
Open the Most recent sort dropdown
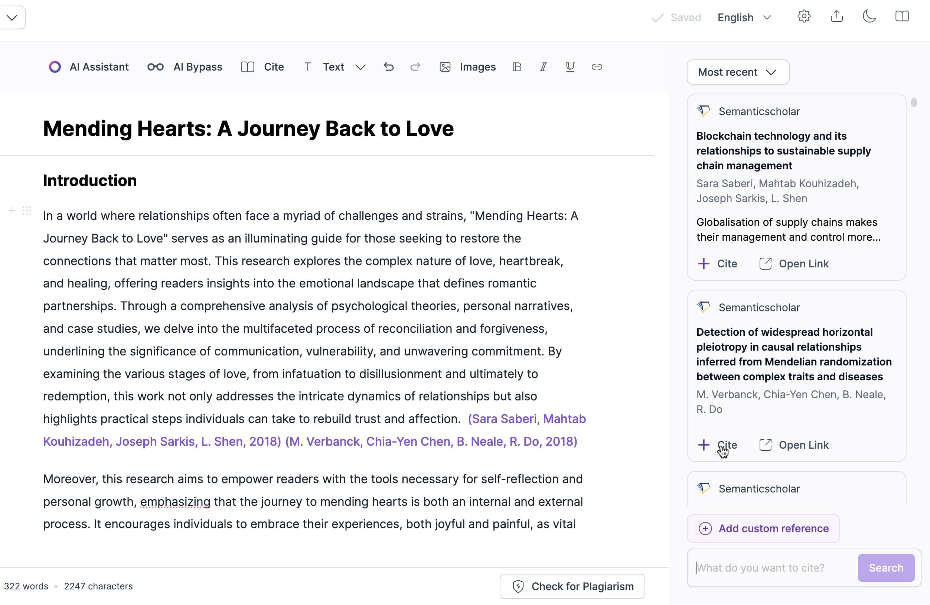pyautogui.click(x=737, y=72)
